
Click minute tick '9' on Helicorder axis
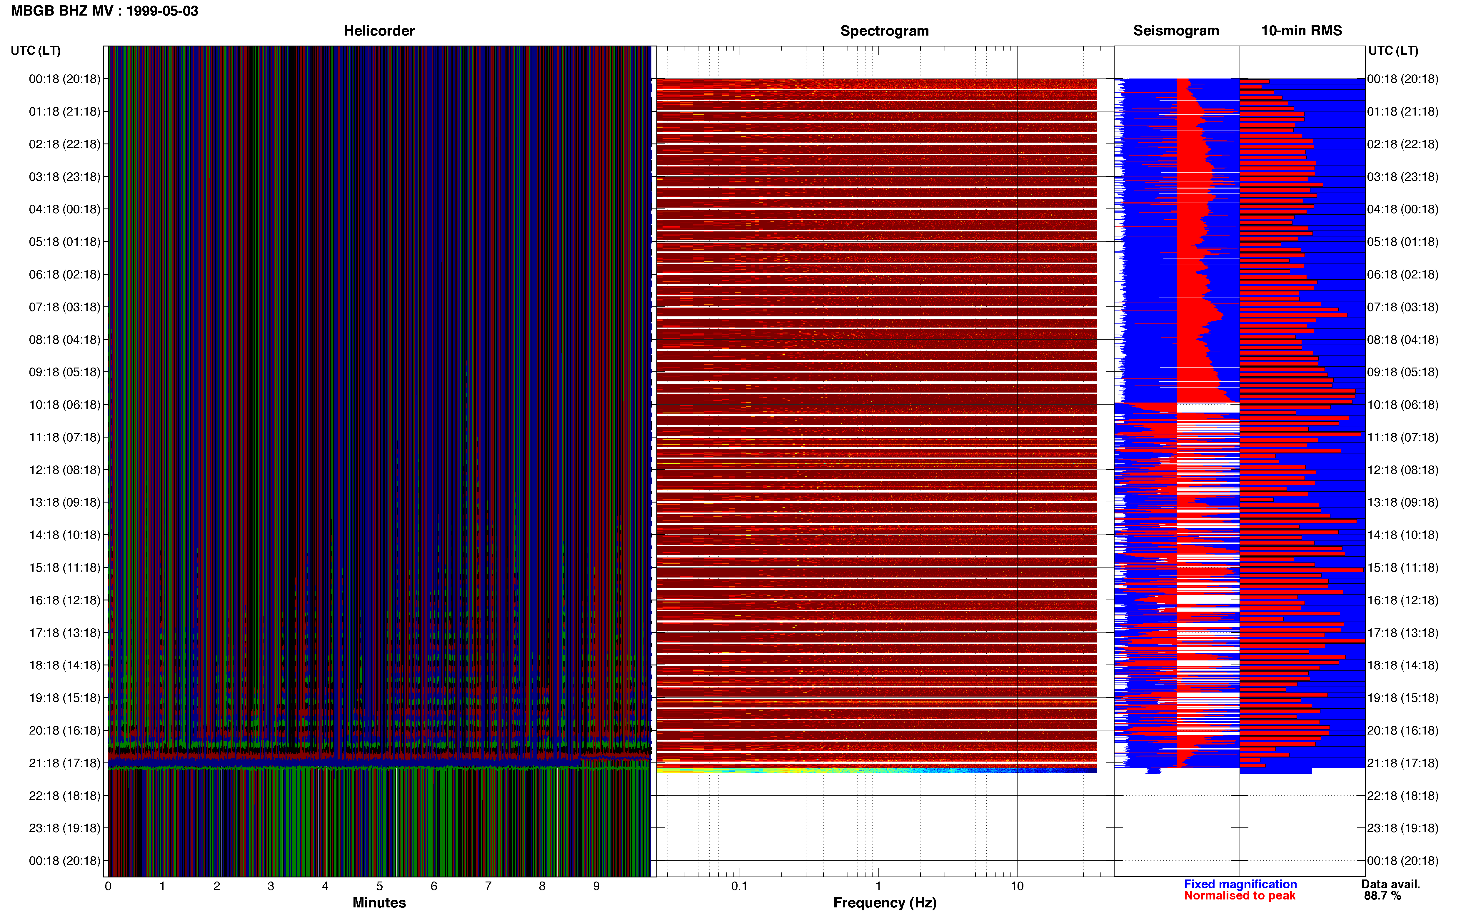[x=596, y=886]
